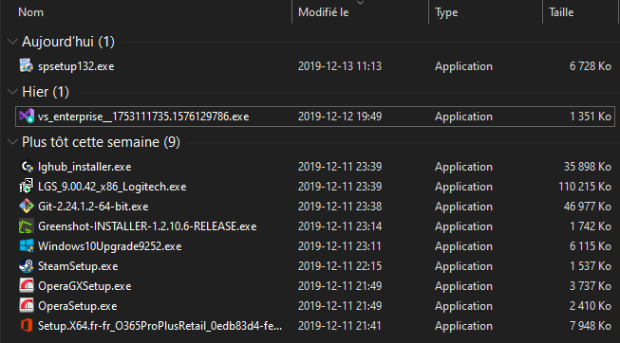The width and height of the screenshot is (620, 343).
Task: Click the spsetup132.exe installer icon
Action: [27, 65]
